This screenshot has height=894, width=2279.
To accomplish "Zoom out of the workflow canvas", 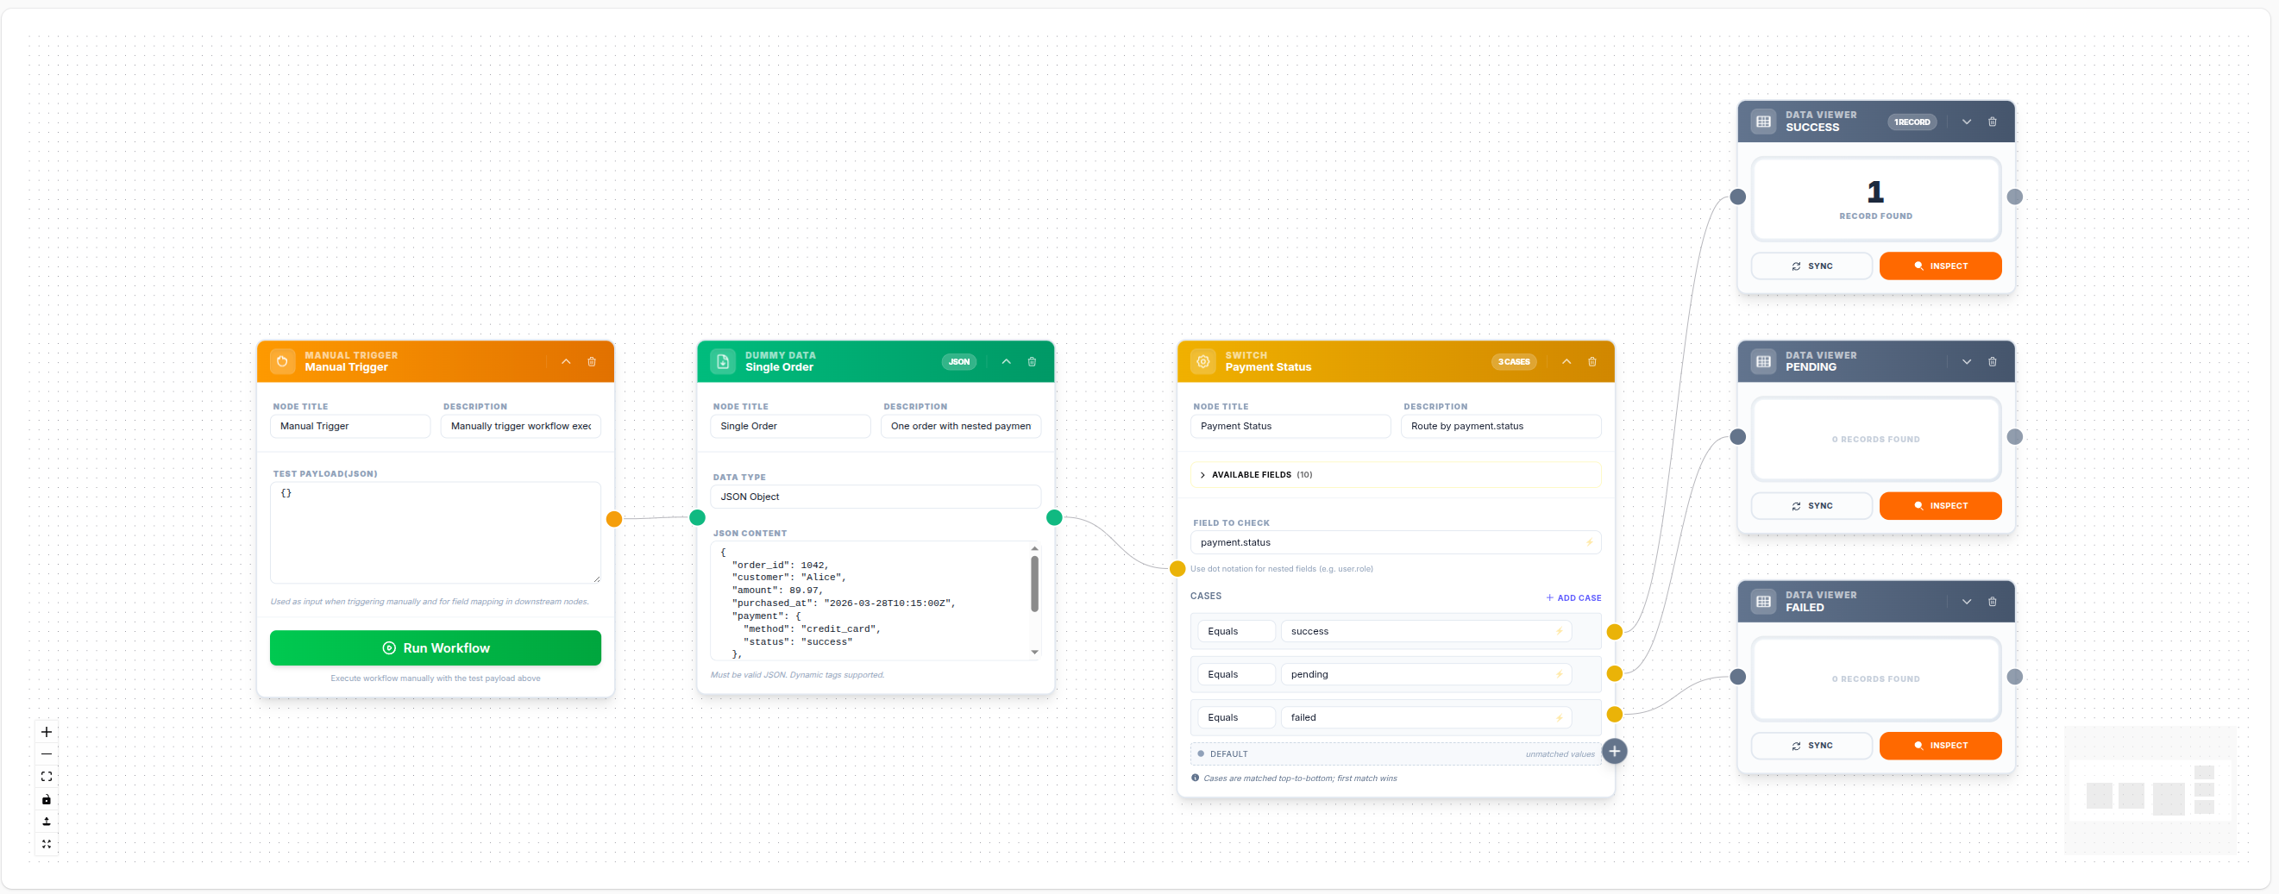I will click(x=46, y=754).
